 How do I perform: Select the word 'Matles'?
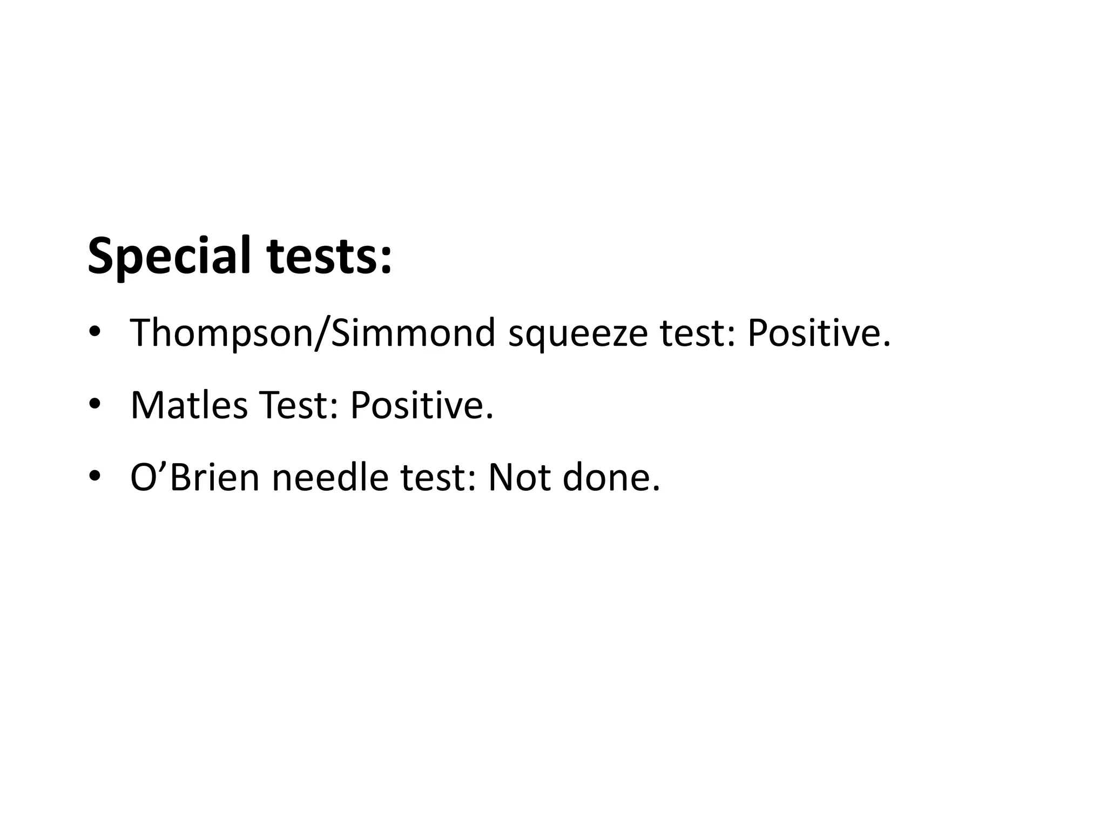(189, 405)
